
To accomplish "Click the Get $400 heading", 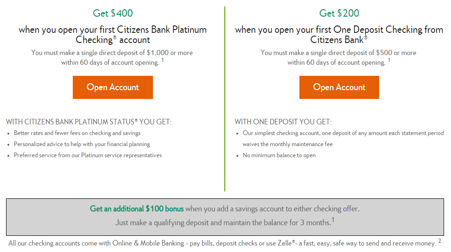I will [113, 13].
